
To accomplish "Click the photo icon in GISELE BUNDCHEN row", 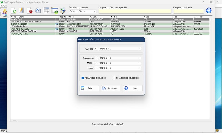I will pos(57,24).
